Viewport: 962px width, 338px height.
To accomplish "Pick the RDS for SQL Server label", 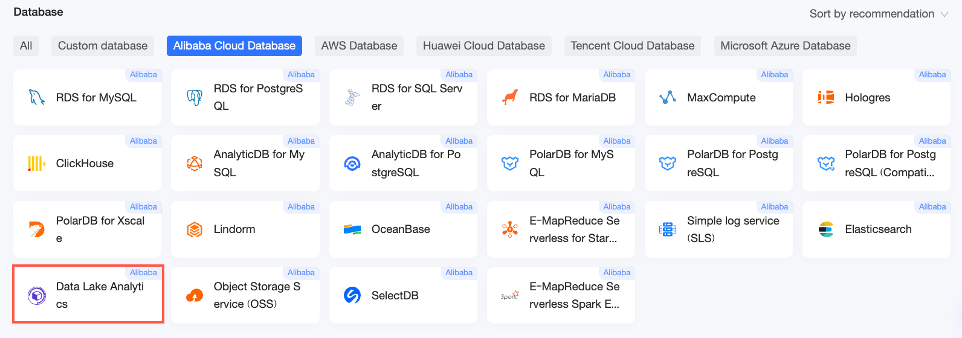I will click(x=417, y=97).
